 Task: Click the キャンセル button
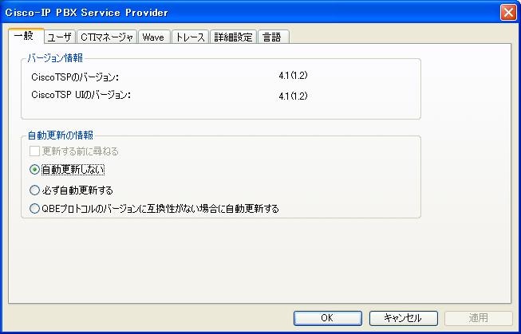404,318
